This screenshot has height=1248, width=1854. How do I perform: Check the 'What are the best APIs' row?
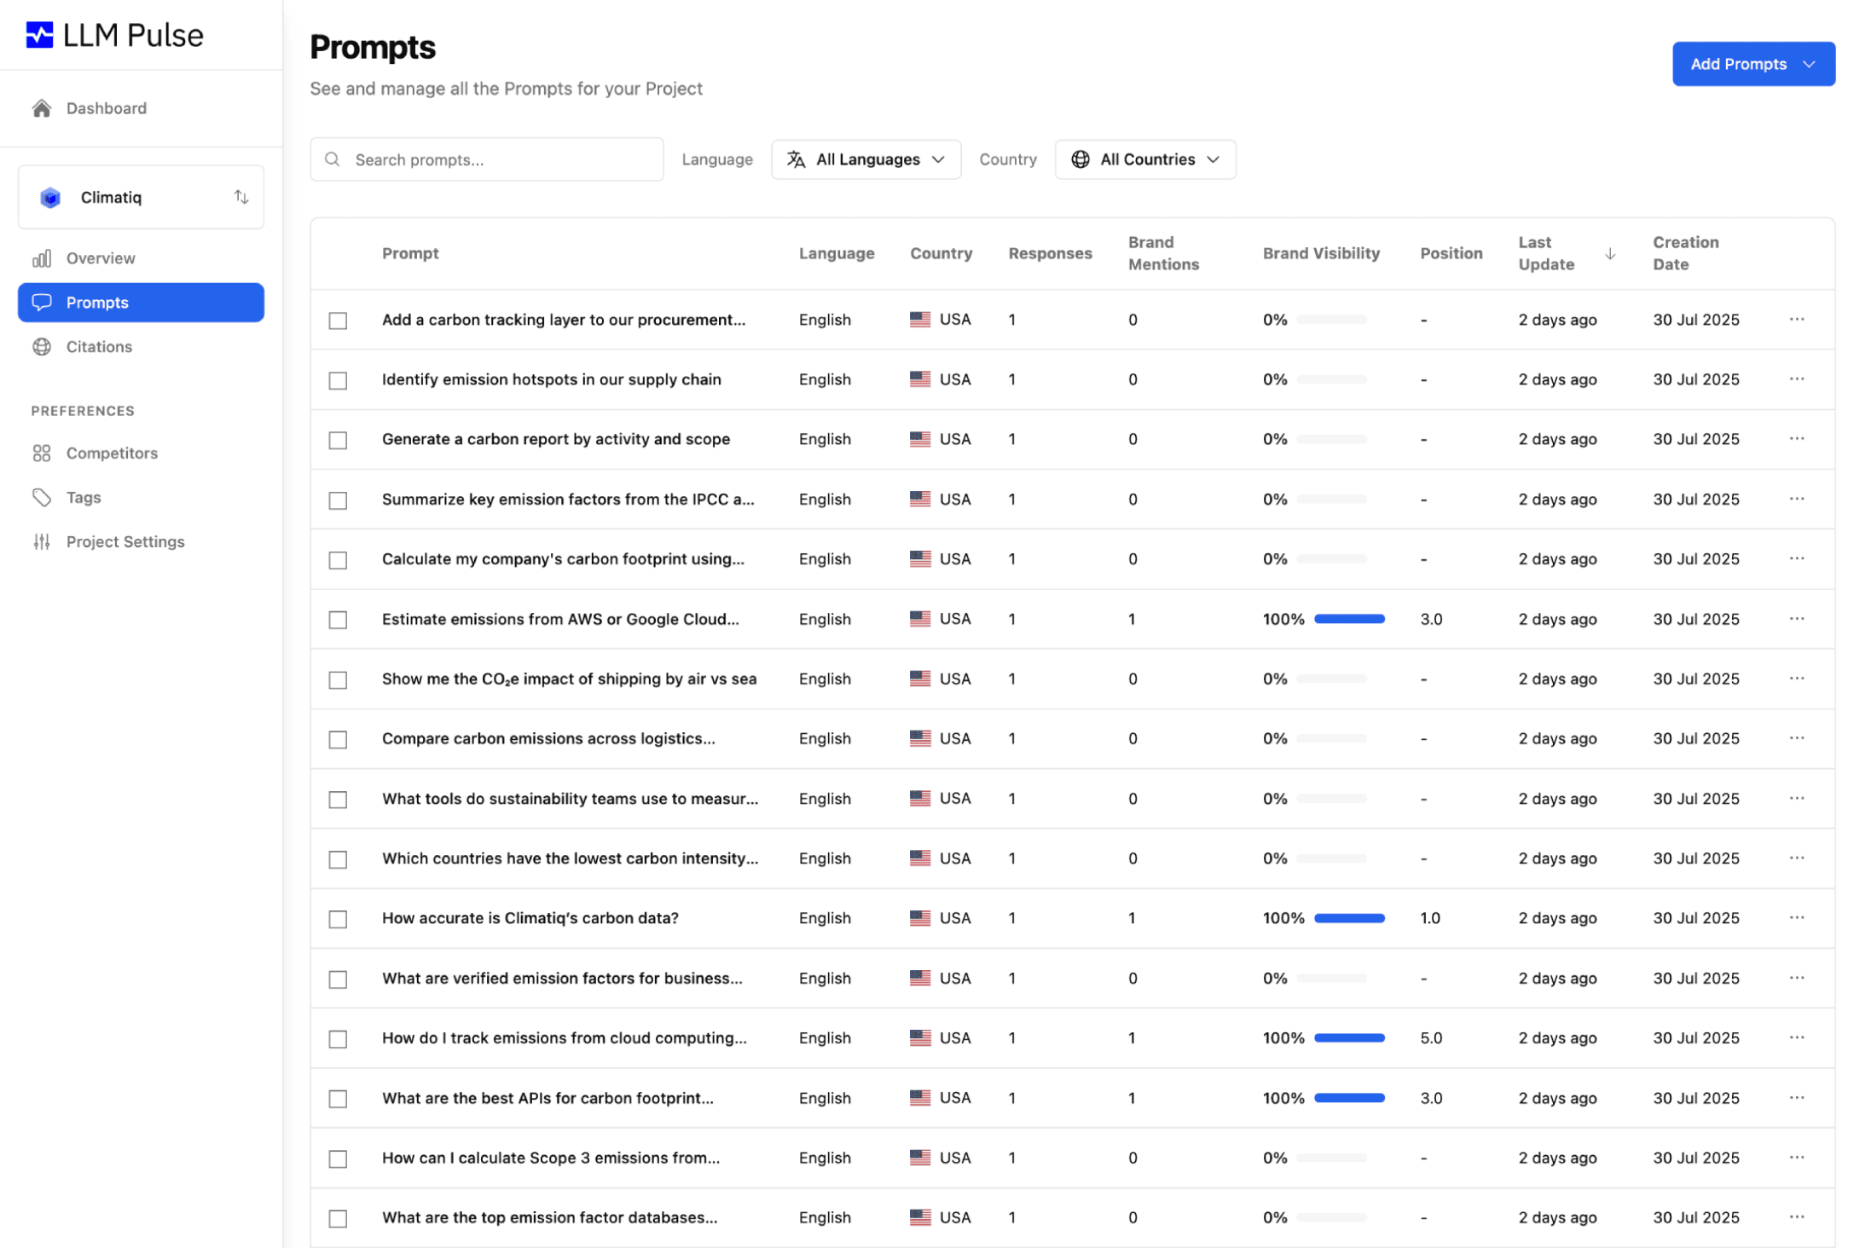point(339,1099)
